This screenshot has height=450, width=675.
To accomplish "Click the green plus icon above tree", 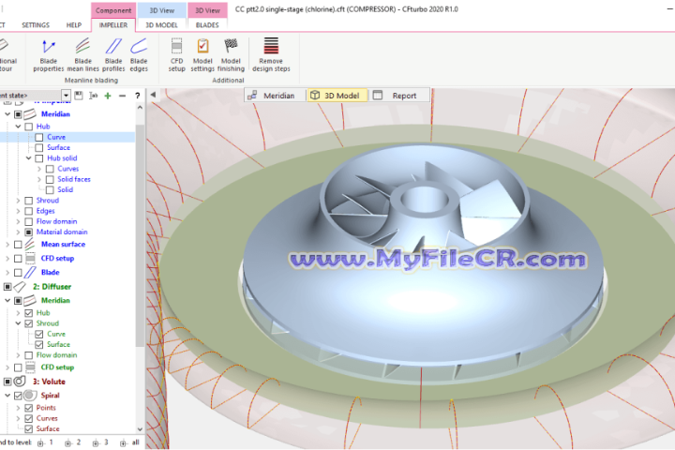I will pos(108,96).
